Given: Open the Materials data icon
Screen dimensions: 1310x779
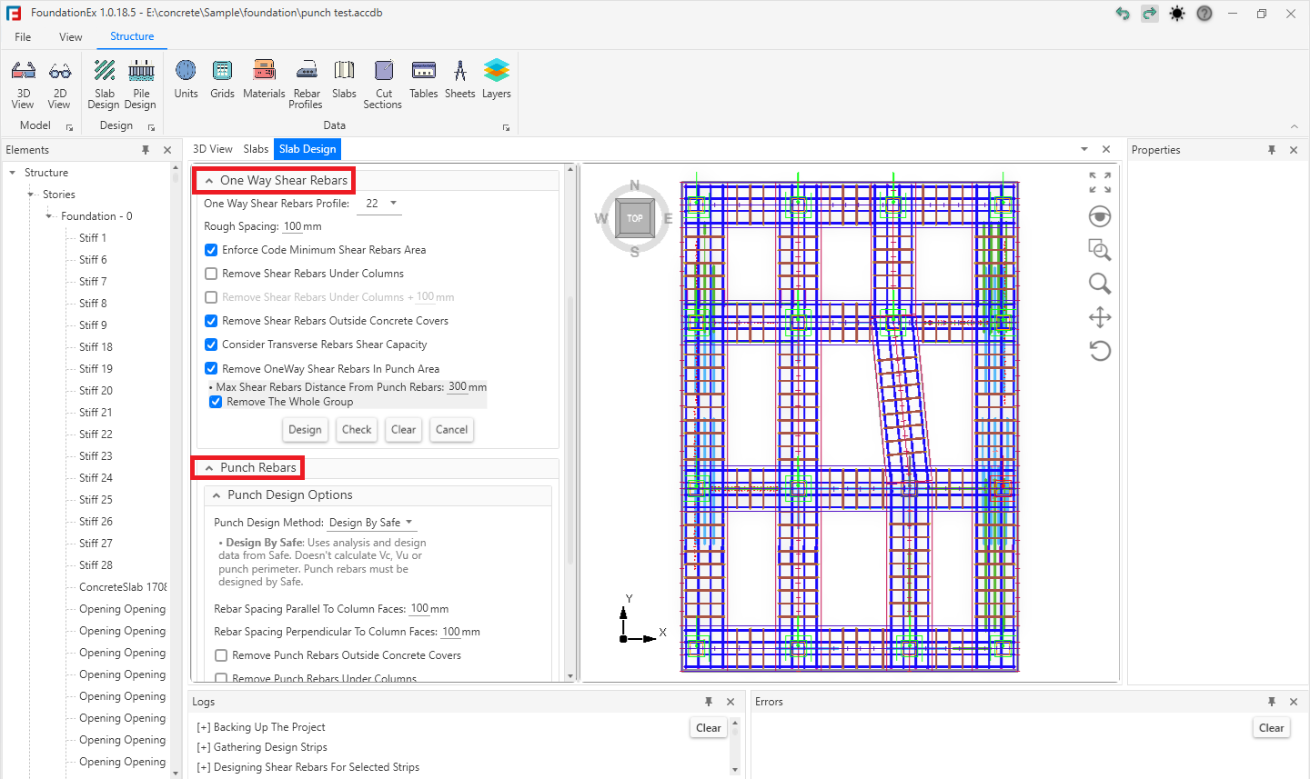Looking at the screenshot, I should pos(264,79).
